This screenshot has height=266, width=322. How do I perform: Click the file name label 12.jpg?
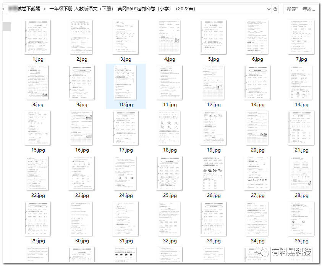click(x=214, y=105)
